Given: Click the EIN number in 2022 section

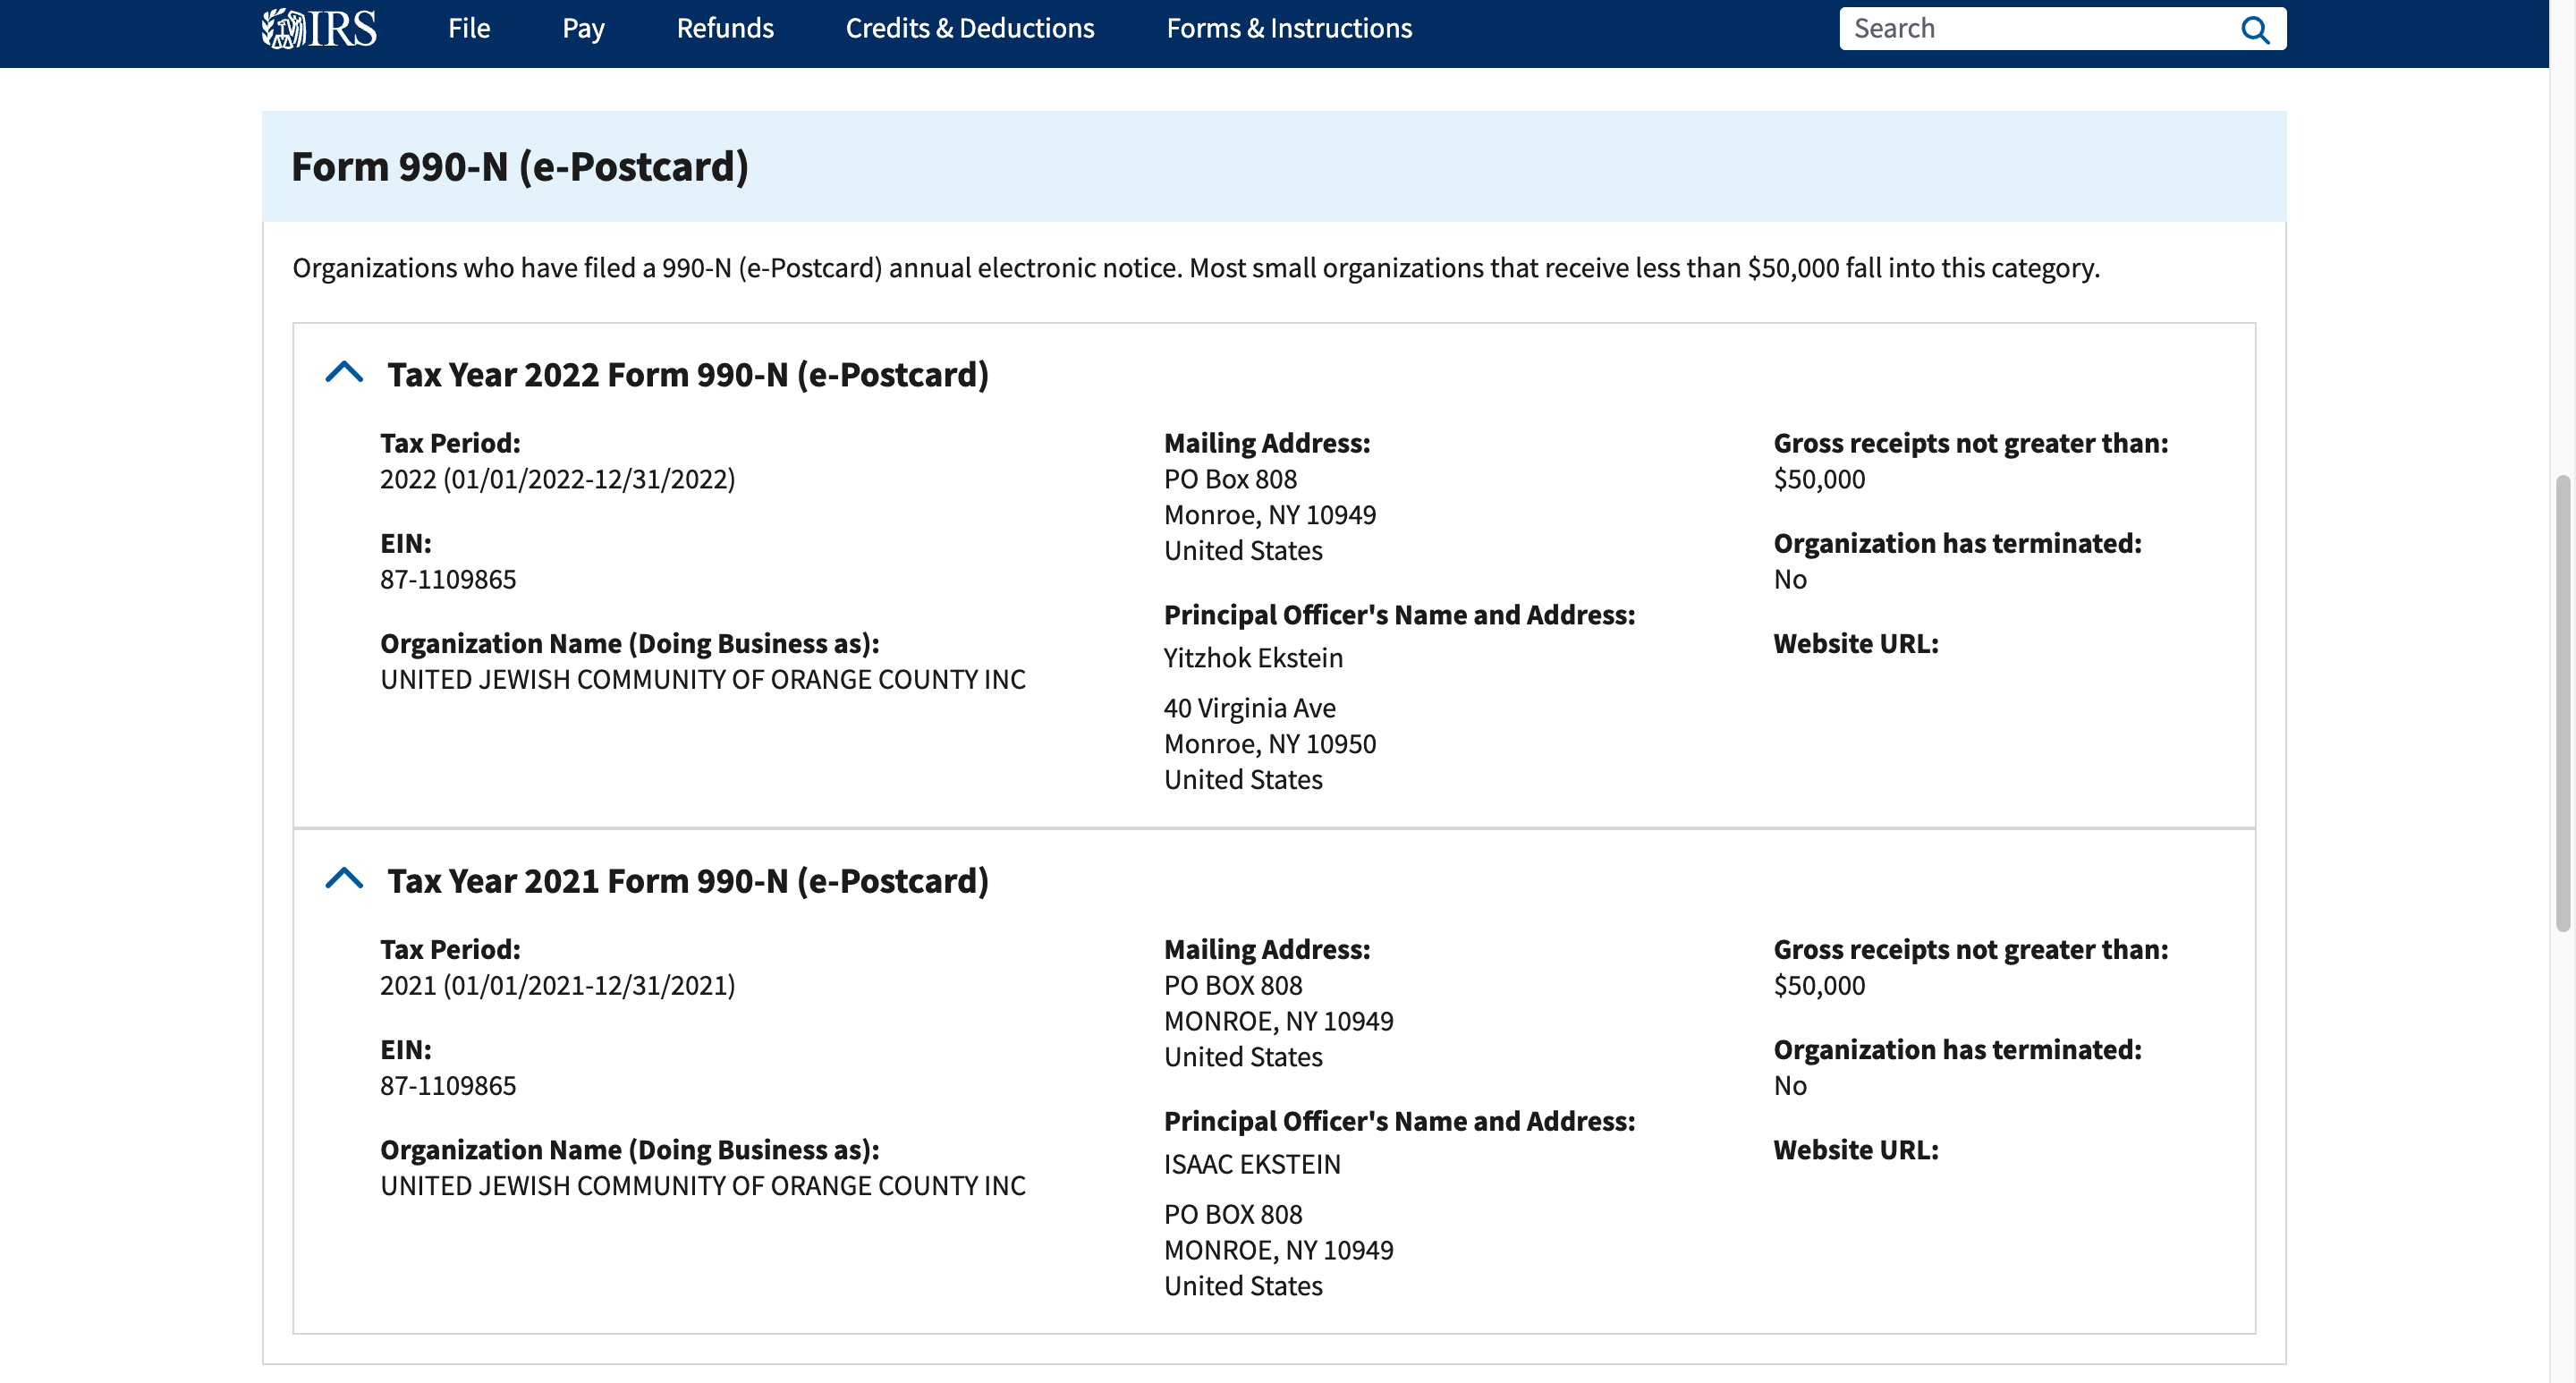Looking at the screenshot, I should coord(448,580).
